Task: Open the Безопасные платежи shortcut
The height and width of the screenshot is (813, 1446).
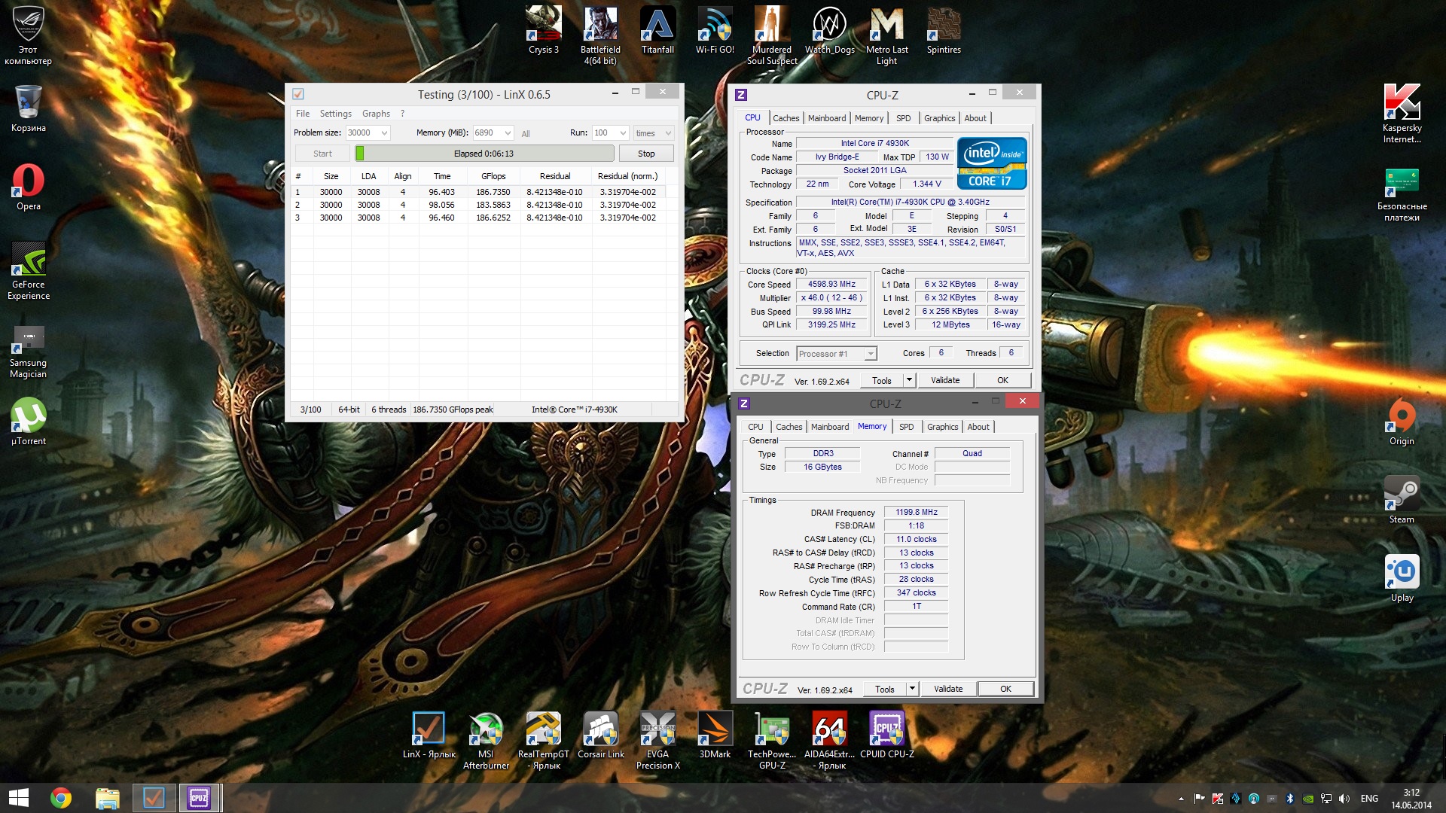Action: click(x=1402, y=194)
